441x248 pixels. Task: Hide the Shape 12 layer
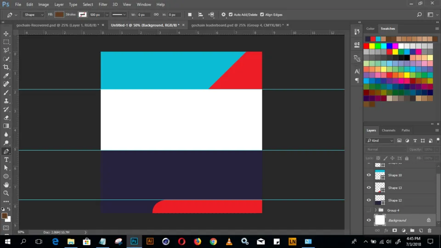[x=369, y=200]
